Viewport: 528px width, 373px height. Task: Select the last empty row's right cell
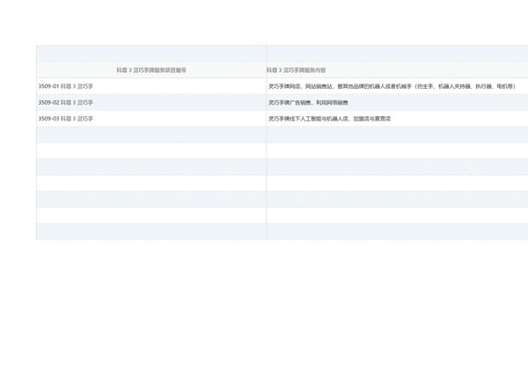(x=396, y=231)
